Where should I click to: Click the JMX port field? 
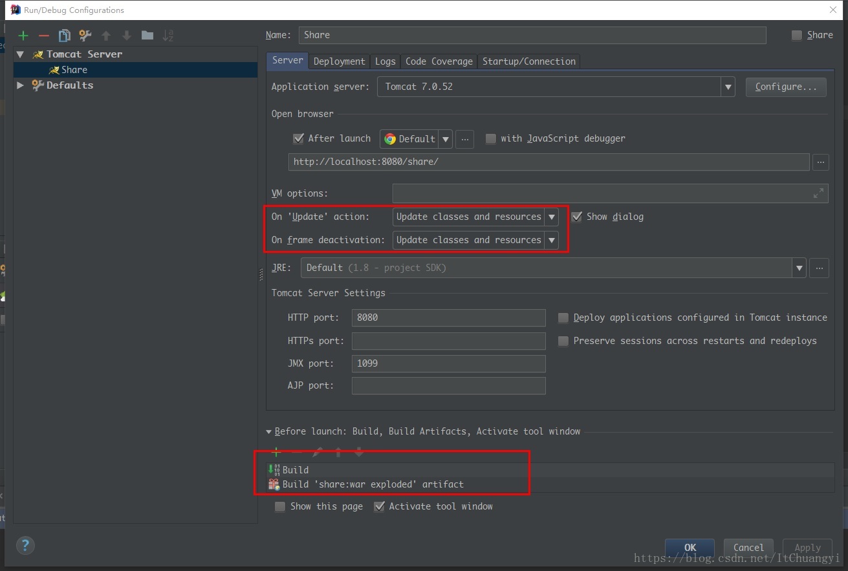[449, 363]
